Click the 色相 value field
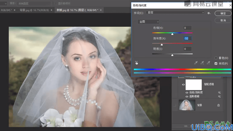Image resolution: width=233 pixels, height=131 pixels. (187, 28)
